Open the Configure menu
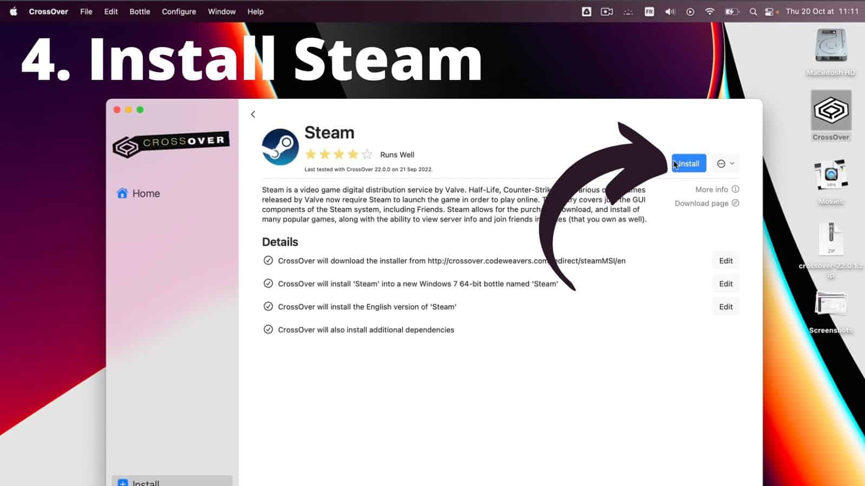Image resolution: width=865 pixels, height=486 pixels. coord(179,11)
